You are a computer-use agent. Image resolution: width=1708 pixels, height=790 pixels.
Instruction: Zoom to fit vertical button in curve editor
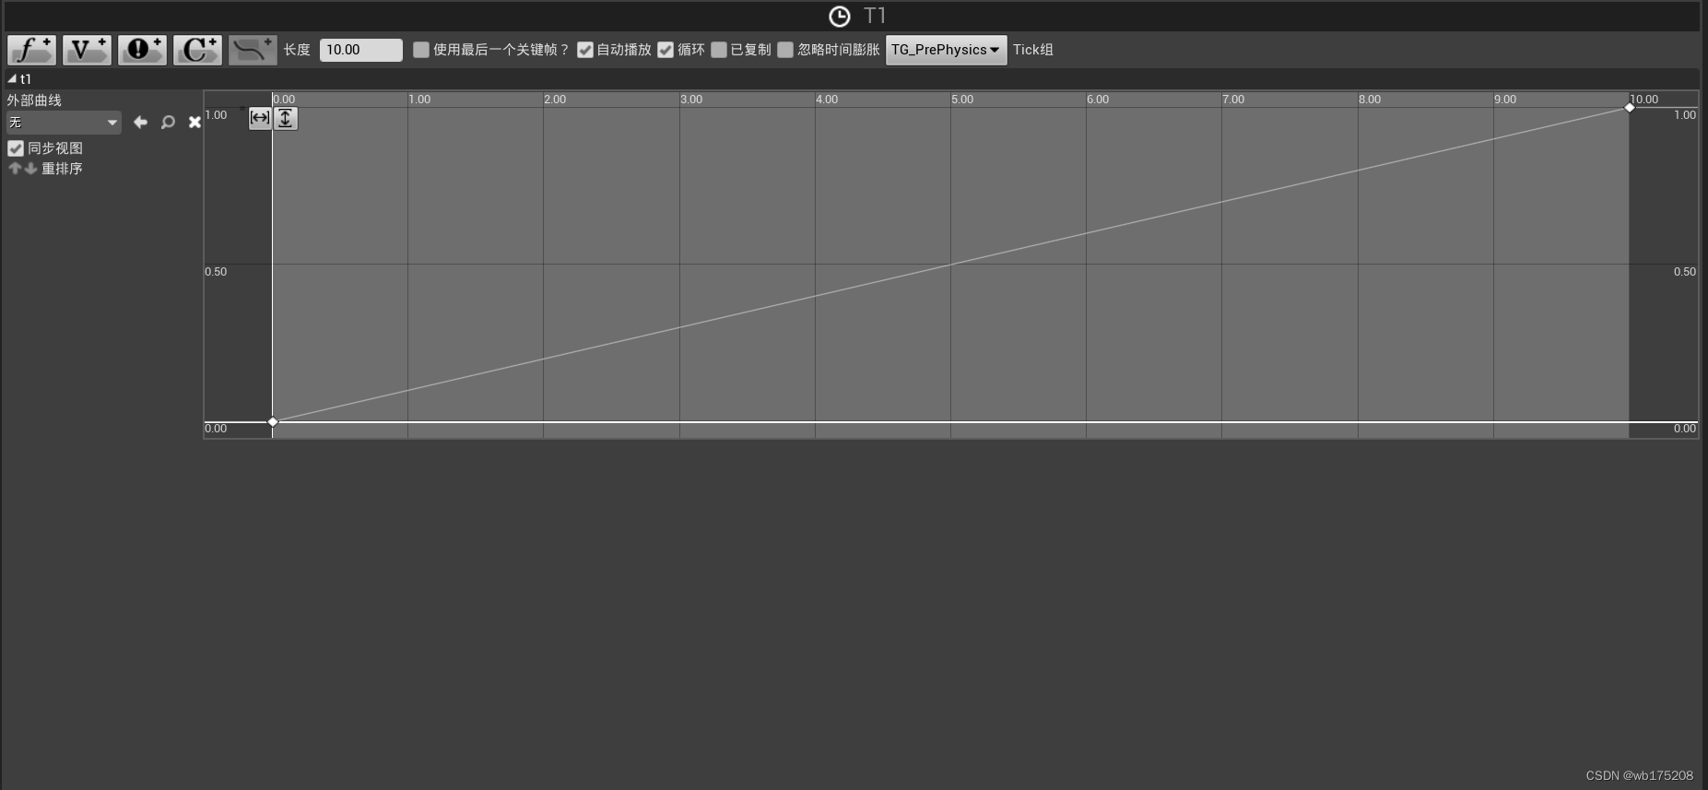(286, 118)
